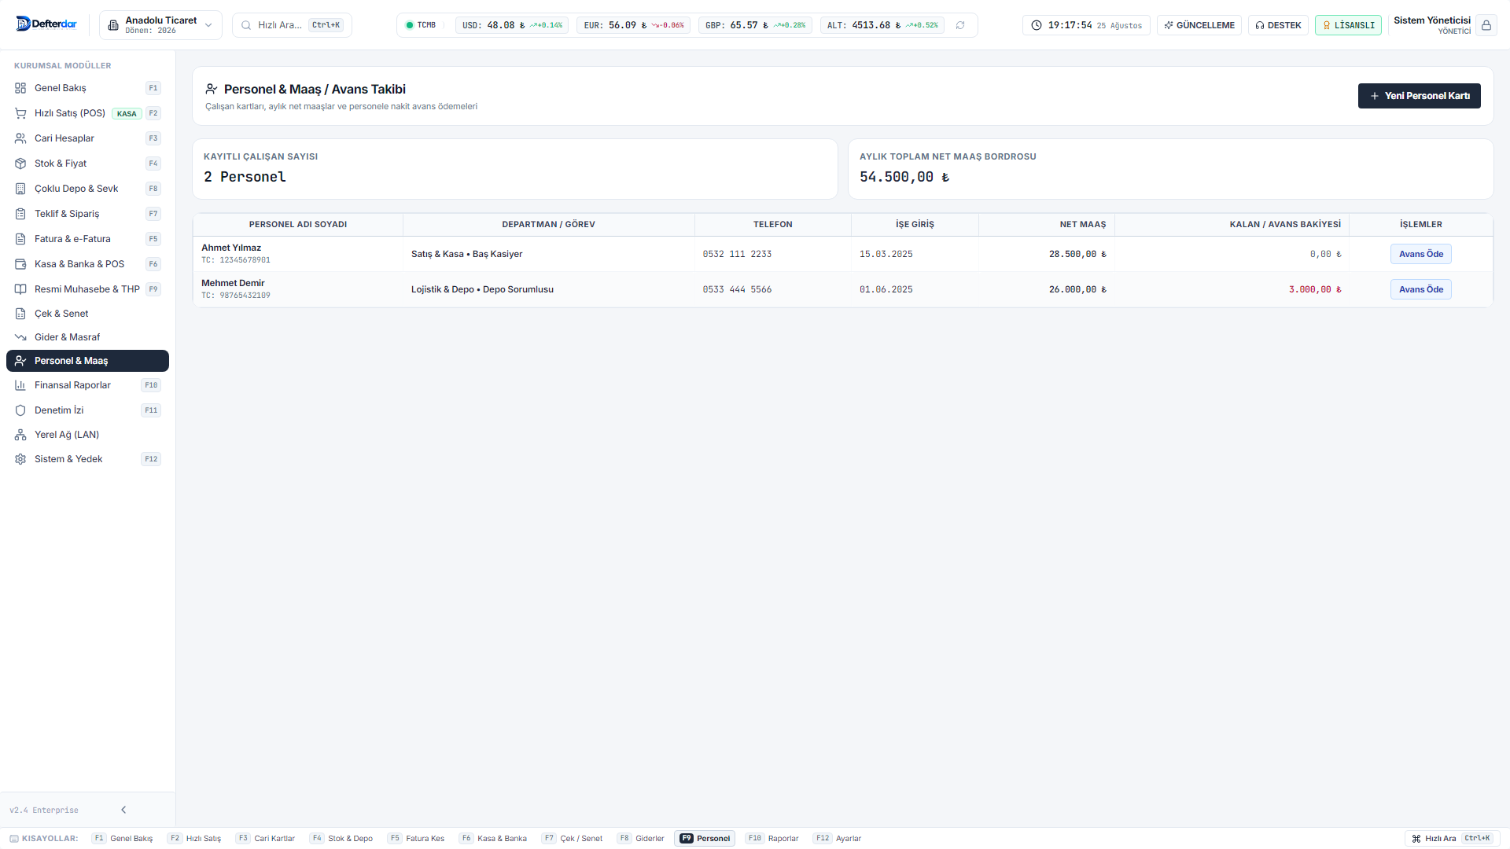Open DESTEK support button
Viewport: 1510px width, 849px height.
click(1278, 25)
